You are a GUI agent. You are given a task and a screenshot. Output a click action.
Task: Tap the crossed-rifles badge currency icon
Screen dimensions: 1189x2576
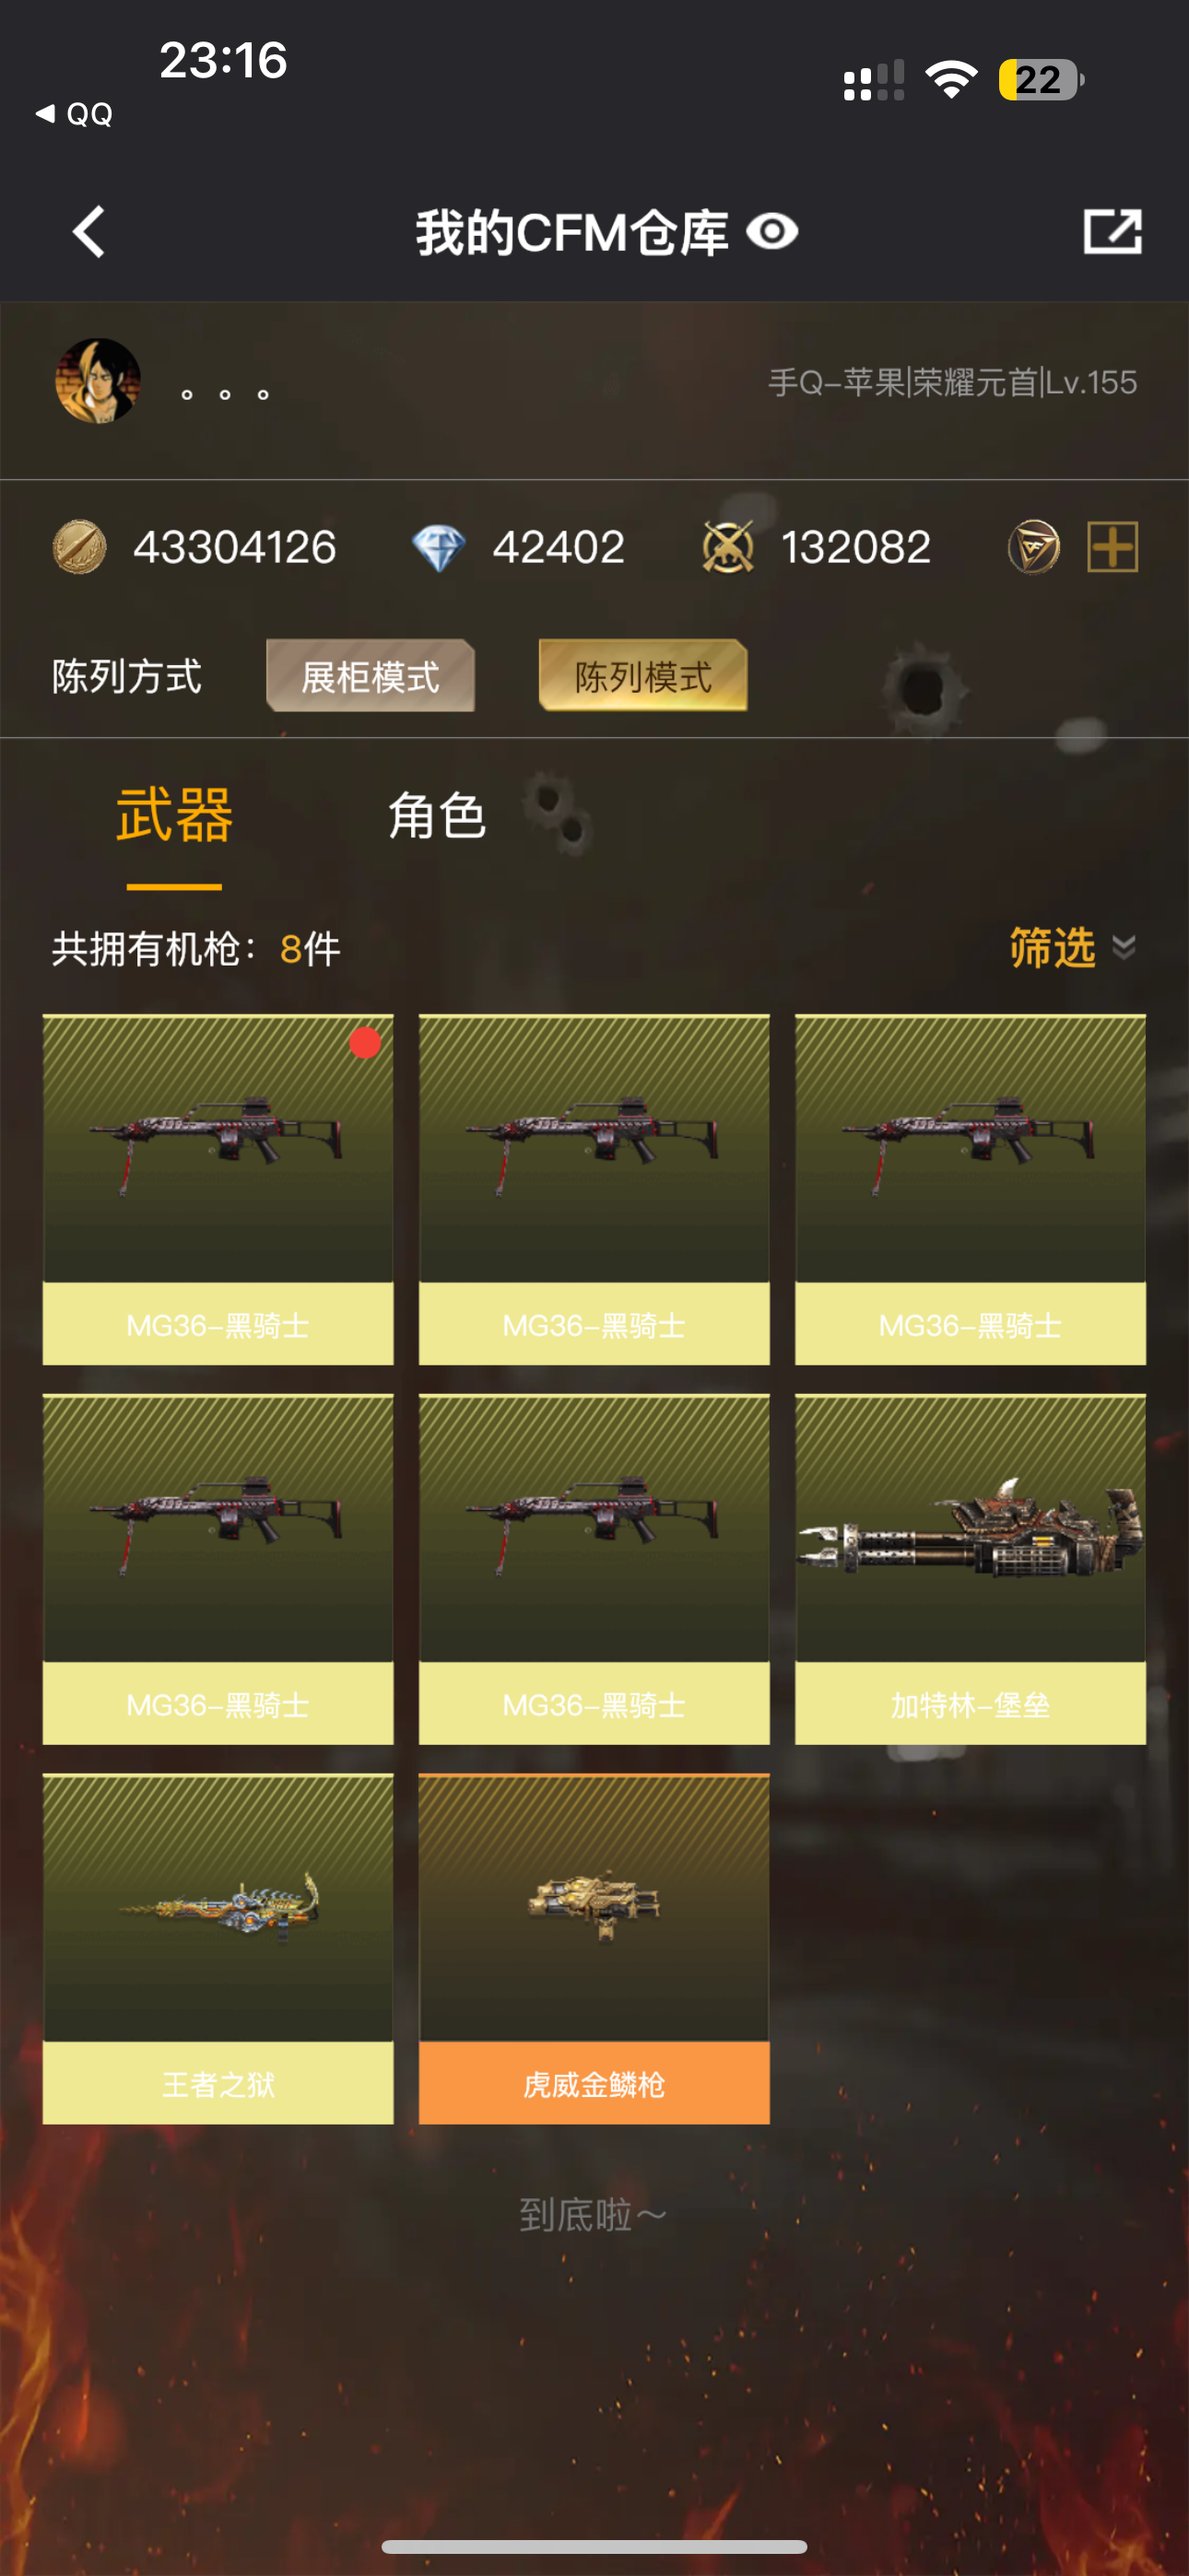point(727,547)
